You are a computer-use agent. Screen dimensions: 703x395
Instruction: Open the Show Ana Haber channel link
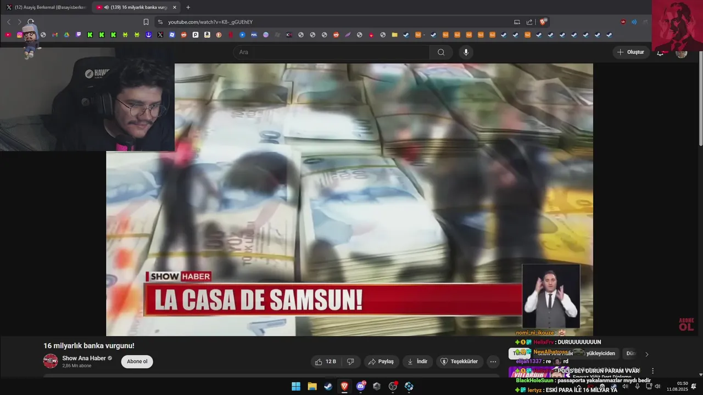(84, 358)
